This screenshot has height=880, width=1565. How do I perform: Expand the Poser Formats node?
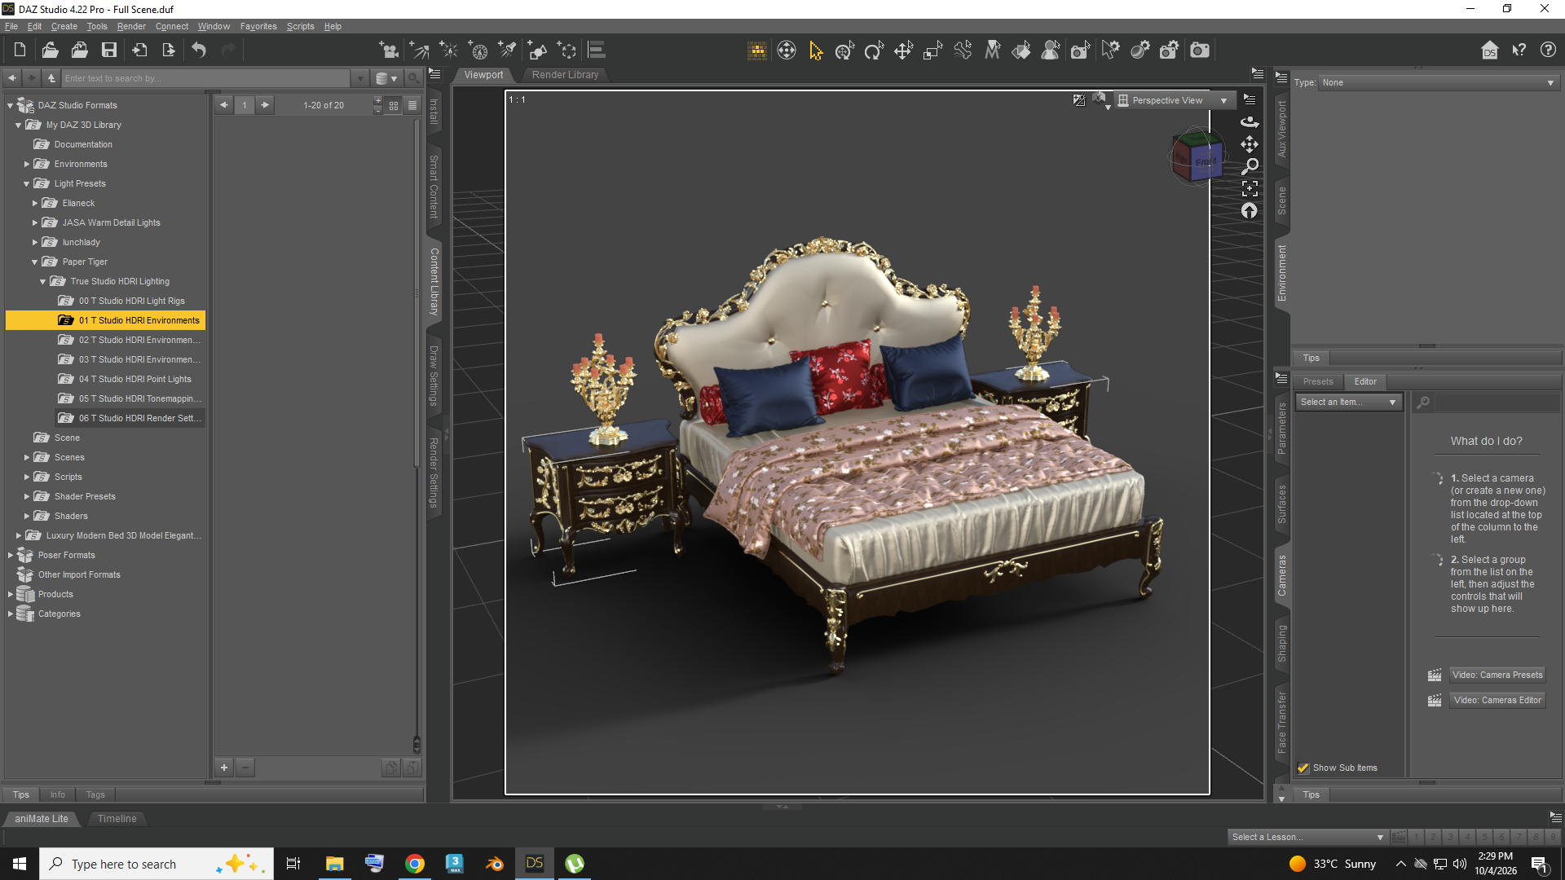point(10,555)
